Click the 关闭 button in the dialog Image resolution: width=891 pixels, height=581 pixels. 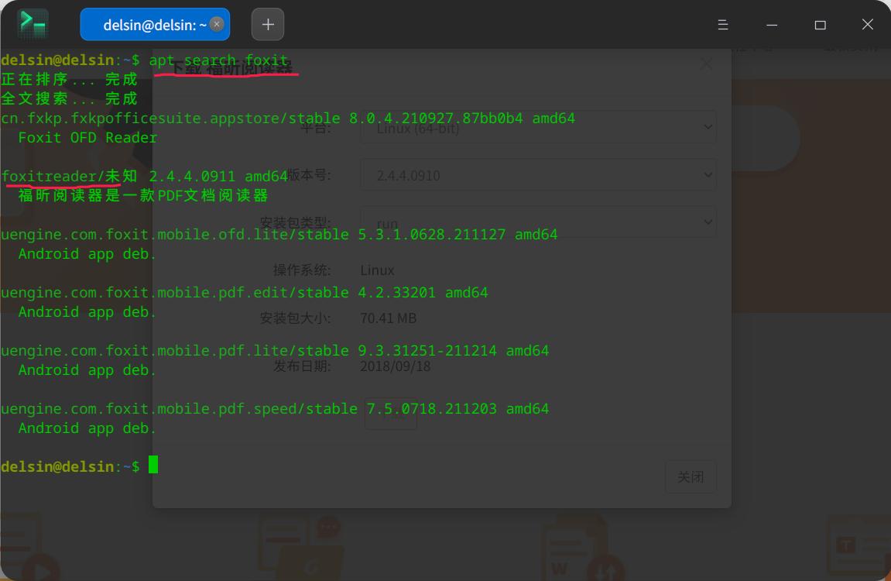690,476
